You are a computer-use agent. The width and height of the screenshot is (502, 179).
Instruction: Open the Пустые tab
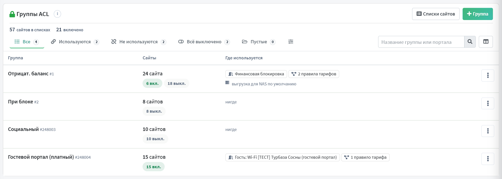tap(259, 42)
